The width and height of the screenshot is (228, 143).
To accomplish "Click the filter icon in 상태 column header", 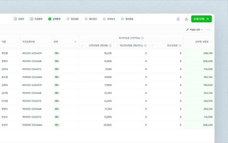I will pos(76,42).
